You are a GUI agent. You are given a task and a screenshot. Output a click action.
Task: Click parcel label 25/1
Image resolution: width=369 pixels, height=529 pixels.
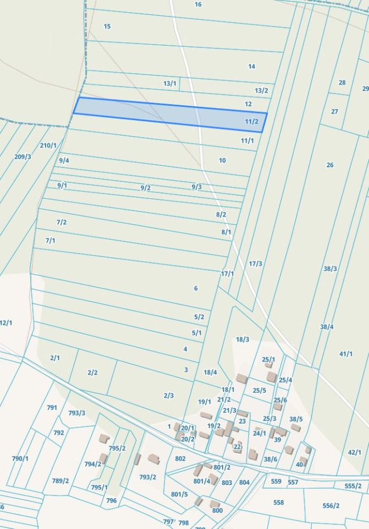click(x=268, y=360)
